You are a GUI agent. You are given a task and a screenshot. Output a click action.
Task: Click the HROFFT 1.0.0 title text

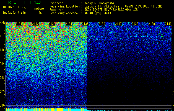coord(22,2)
